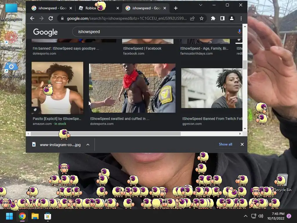
Task: Click ggrecon.com source text
Action: click(x=192, y=124)
